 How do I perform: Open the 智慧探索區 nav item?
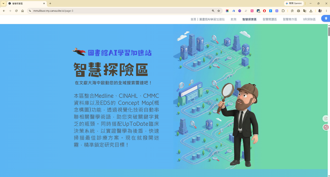pos(249,19)
